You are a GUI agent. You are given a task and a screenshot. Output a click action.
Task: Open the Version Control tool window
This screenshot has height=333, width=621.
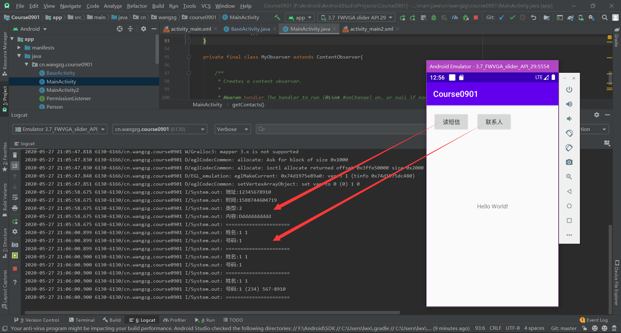[x=37, y=320]
